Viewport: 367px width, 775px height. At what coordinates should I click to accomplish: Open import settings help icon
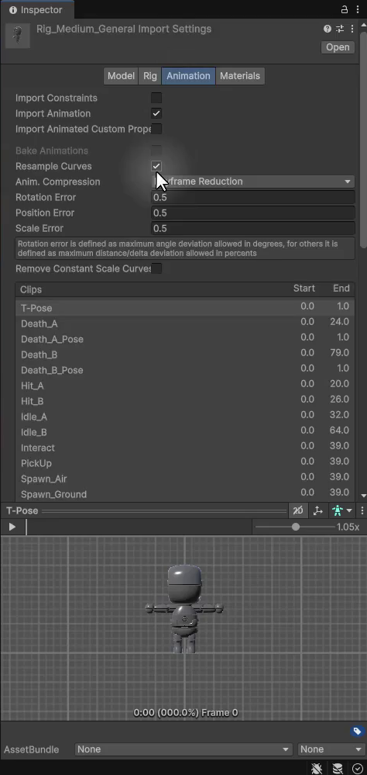[327, 29]
